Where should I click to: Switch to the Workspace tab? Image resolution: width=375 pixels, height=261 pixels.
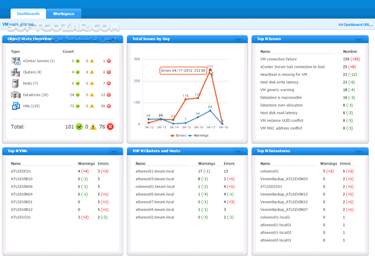pos(63,13)
